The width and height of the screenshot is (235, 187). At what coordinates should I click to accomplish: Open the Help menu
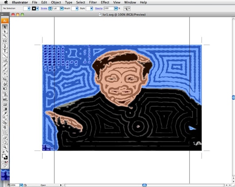click(x=143, y=2)
